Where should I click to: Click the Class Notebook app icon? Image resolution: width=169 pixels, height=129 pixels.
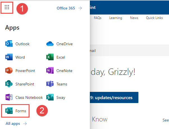click(9, 97)
